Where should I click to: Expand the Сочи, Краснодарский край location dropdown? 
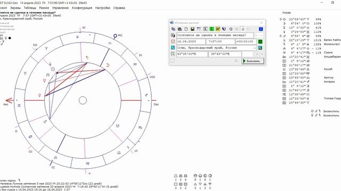coord(255,48)
